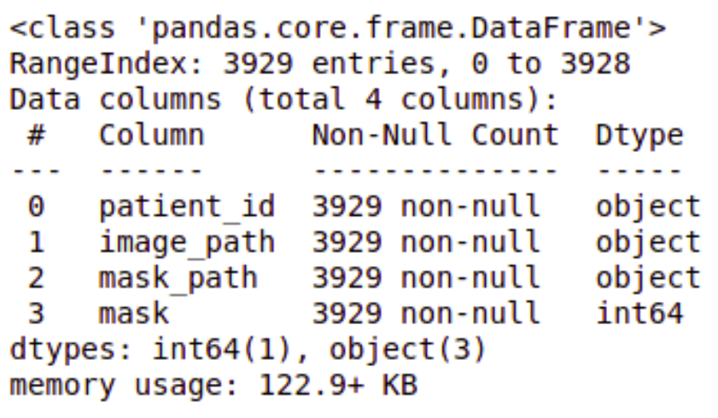Click the object dtype of image_path row

coord(648,244)
